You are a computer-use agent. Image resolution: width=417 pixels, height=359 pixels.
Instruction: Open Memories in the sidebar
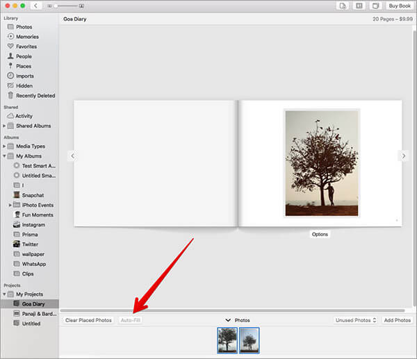click(29, 37)
